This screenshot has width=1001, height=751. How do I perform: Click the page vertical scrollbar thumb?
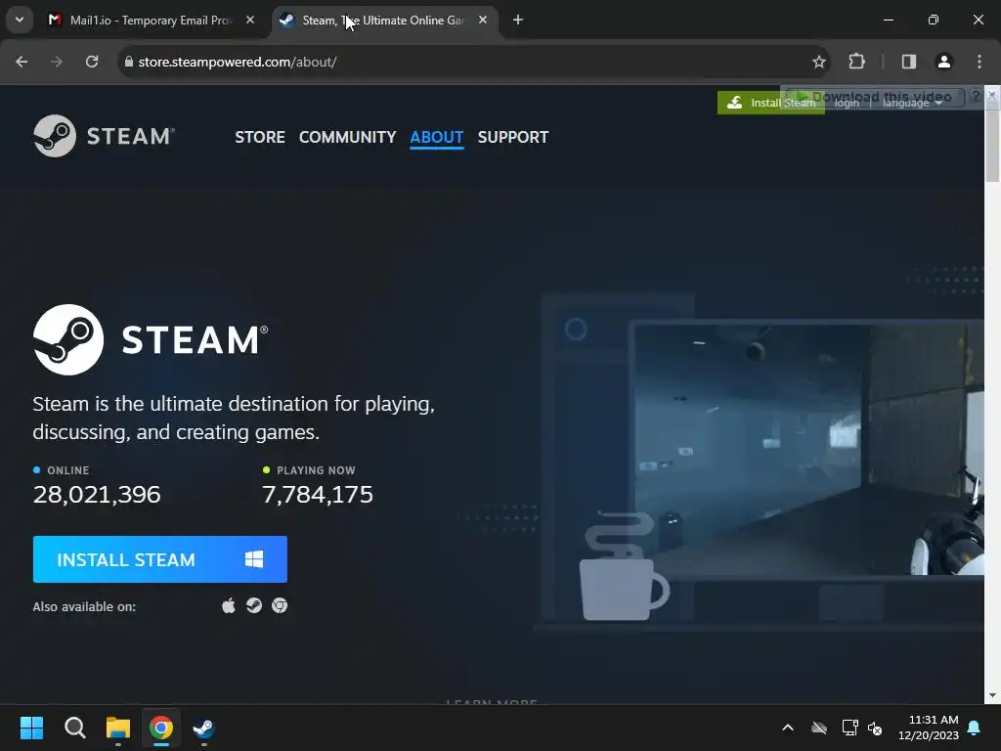point(992,146)
